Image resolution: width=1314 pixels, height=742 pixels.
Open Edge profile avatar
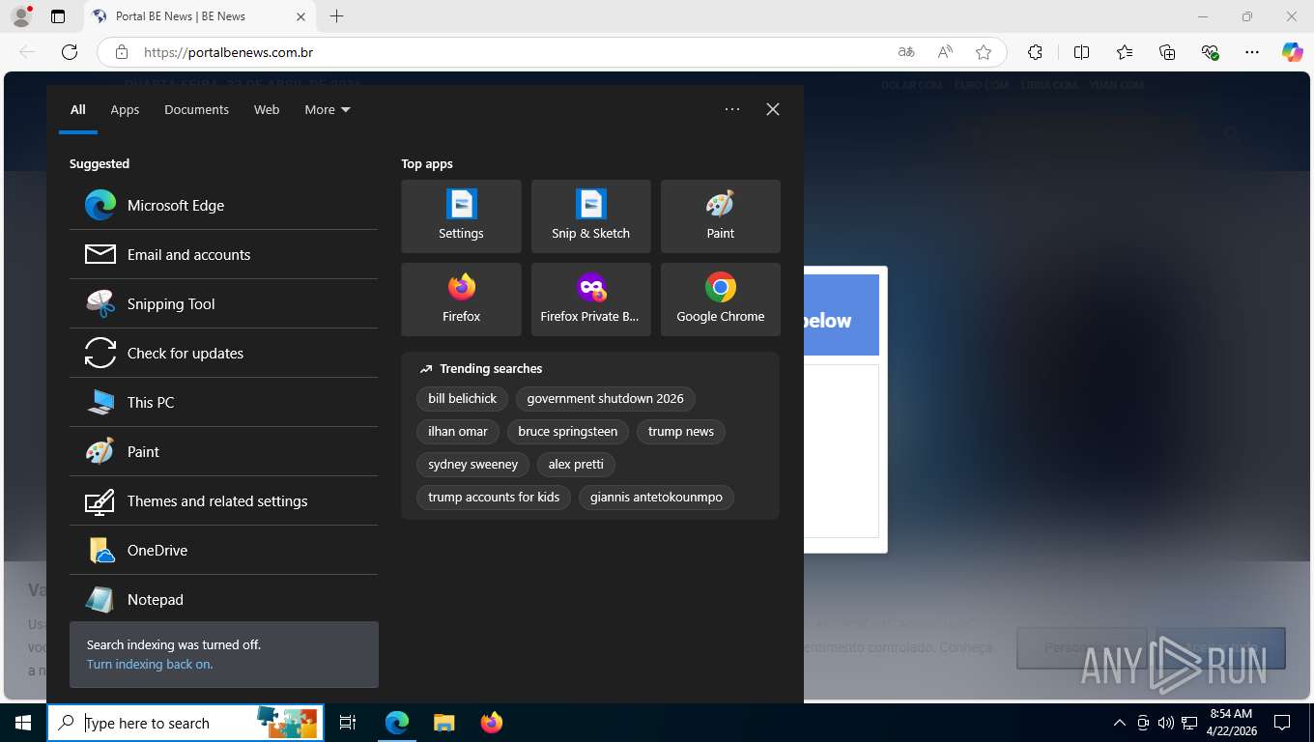[x=20, y=16]
